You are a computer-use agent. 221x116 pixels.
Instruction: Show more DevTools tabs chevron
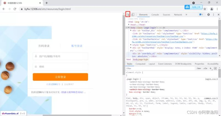[186, 15]
